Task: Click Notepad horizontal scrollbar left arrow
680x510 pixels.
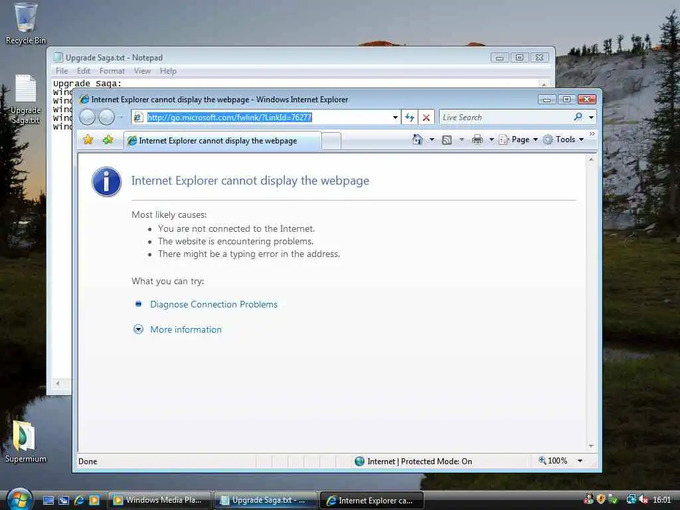Action: 58,383
